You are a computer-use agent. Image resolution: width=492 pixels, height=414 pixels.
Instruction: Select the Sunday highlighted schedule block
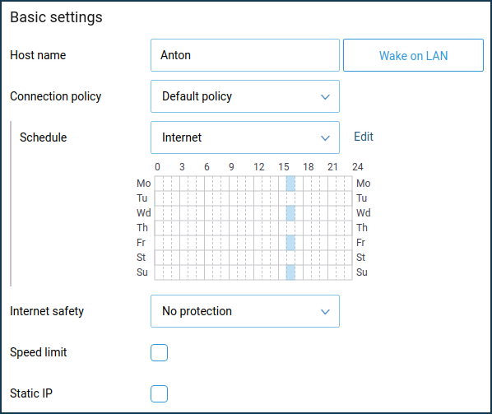pos(290,272)
